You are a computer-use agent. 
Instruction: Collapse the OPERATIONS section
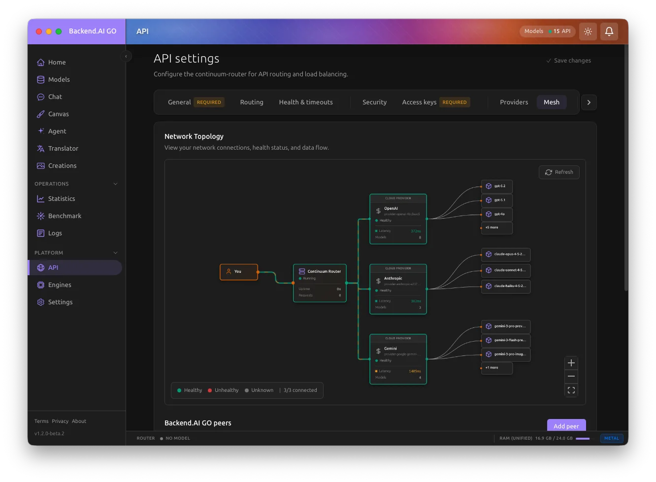pyautogui.click(x=115, y=184)
